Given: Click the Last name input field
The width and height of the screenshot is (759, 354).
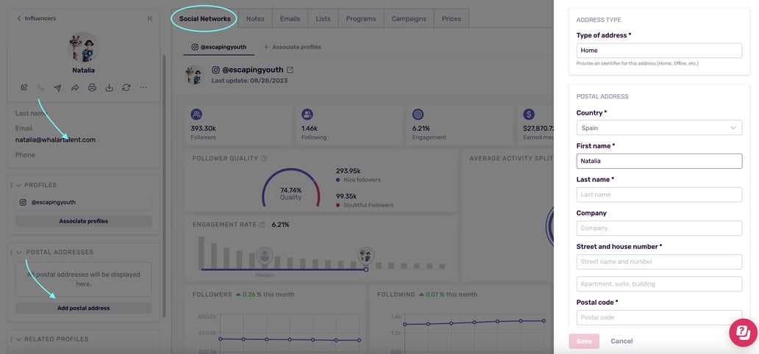Looking at the screenshot, I should click(x=659, y=195).
